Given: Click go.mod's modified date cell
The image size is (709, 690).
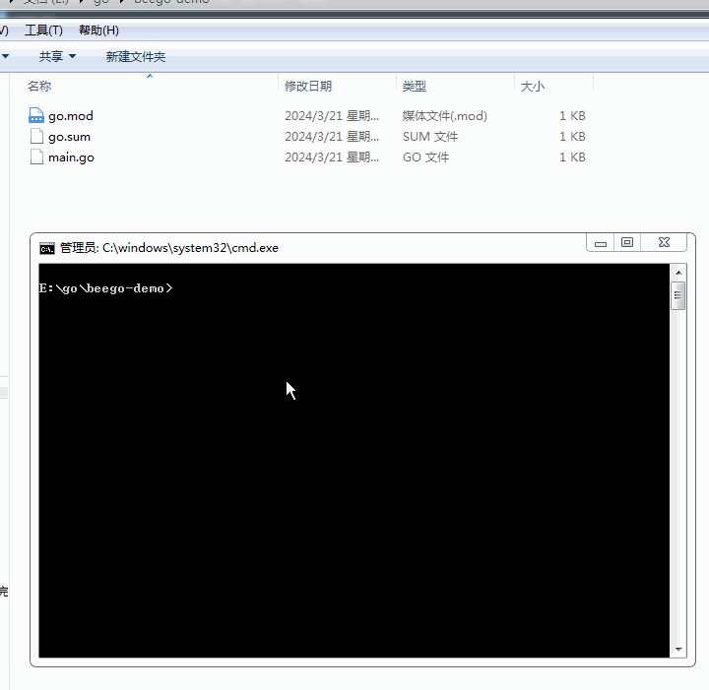Looking at the screenshot, I should click(x=332, y=116).
